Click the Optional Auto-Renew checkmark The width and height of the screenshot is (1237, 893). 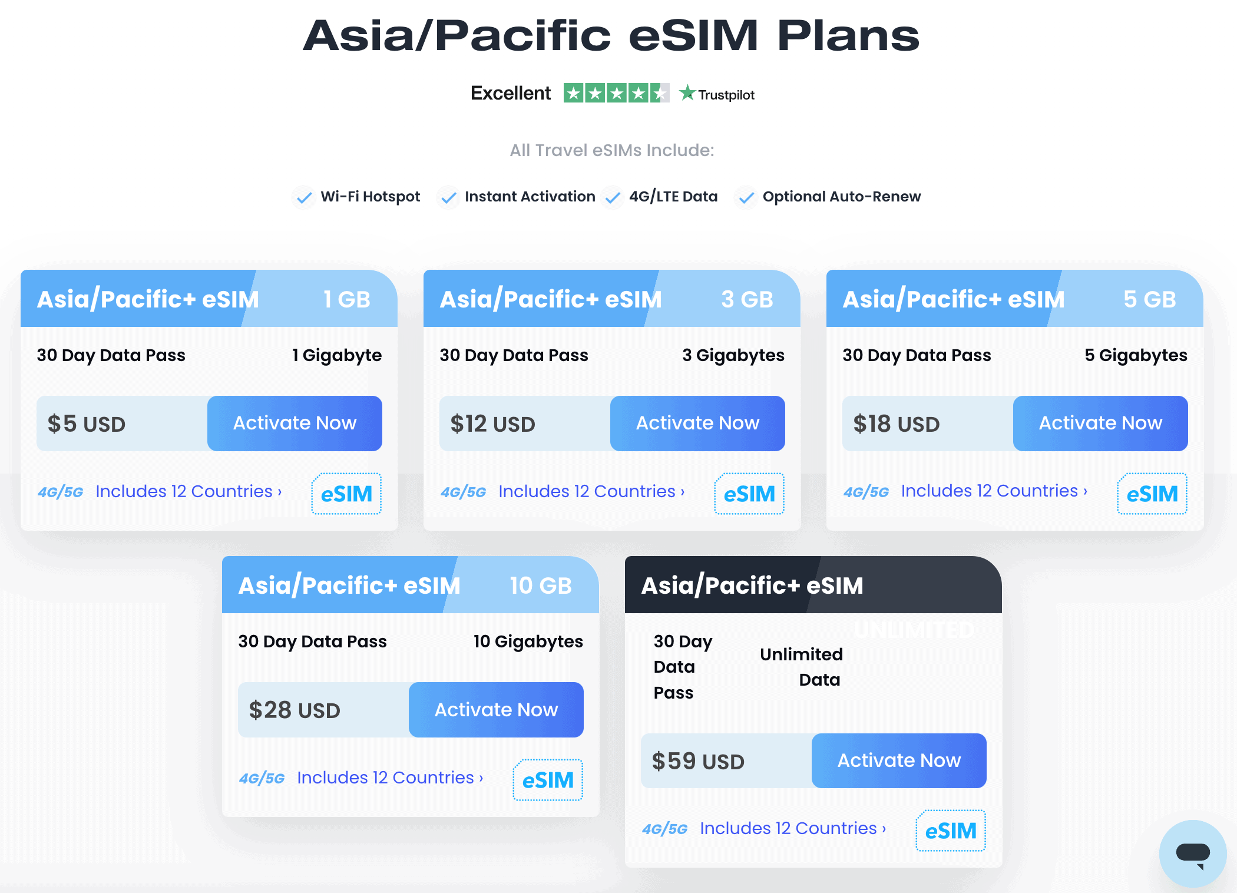pos(746,197)
